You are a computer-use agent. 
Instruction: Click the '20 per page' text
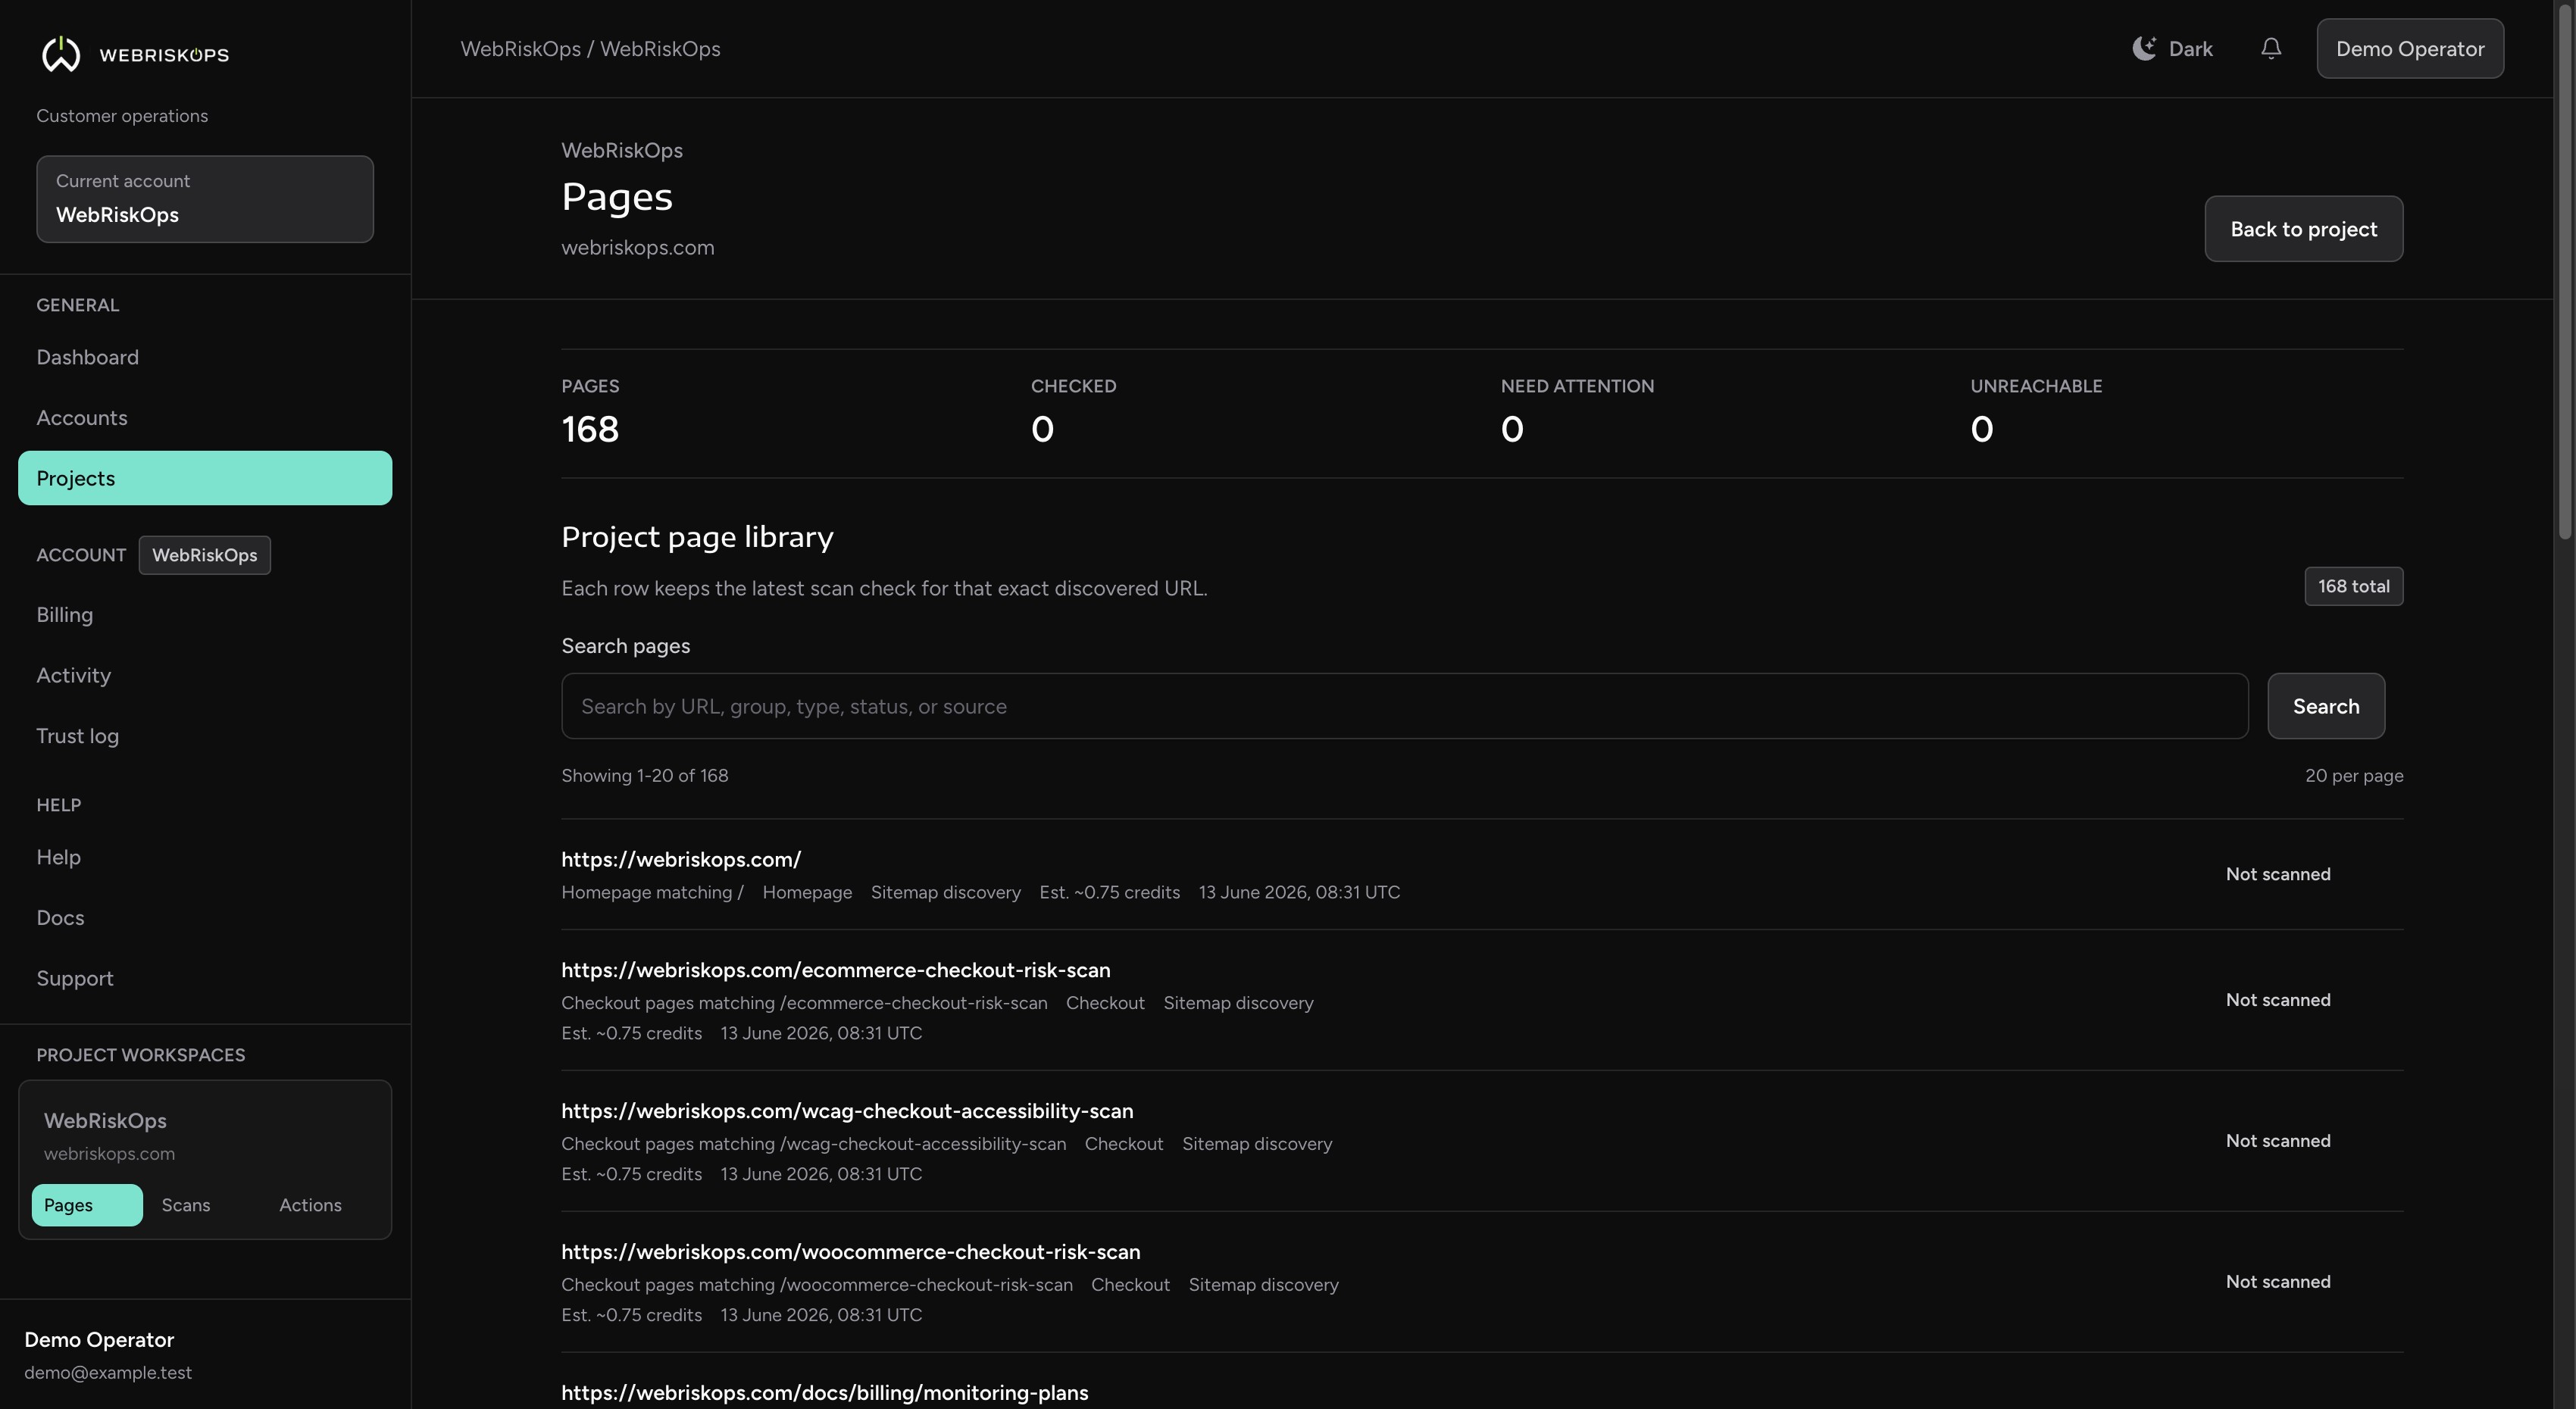coord(2354,776)
